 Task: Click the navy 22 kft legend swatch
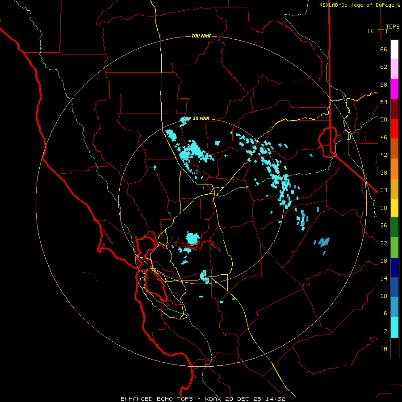tap(394, 268)
